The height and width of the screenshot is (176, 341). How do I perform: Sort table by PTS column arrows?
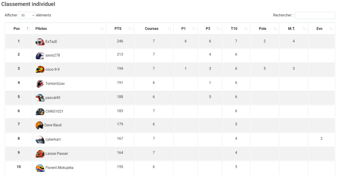pyautogui.click(x=130, y=29)
